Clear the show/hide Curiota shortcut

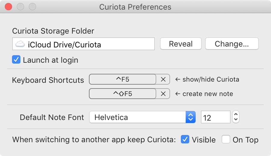pos(163,79)
